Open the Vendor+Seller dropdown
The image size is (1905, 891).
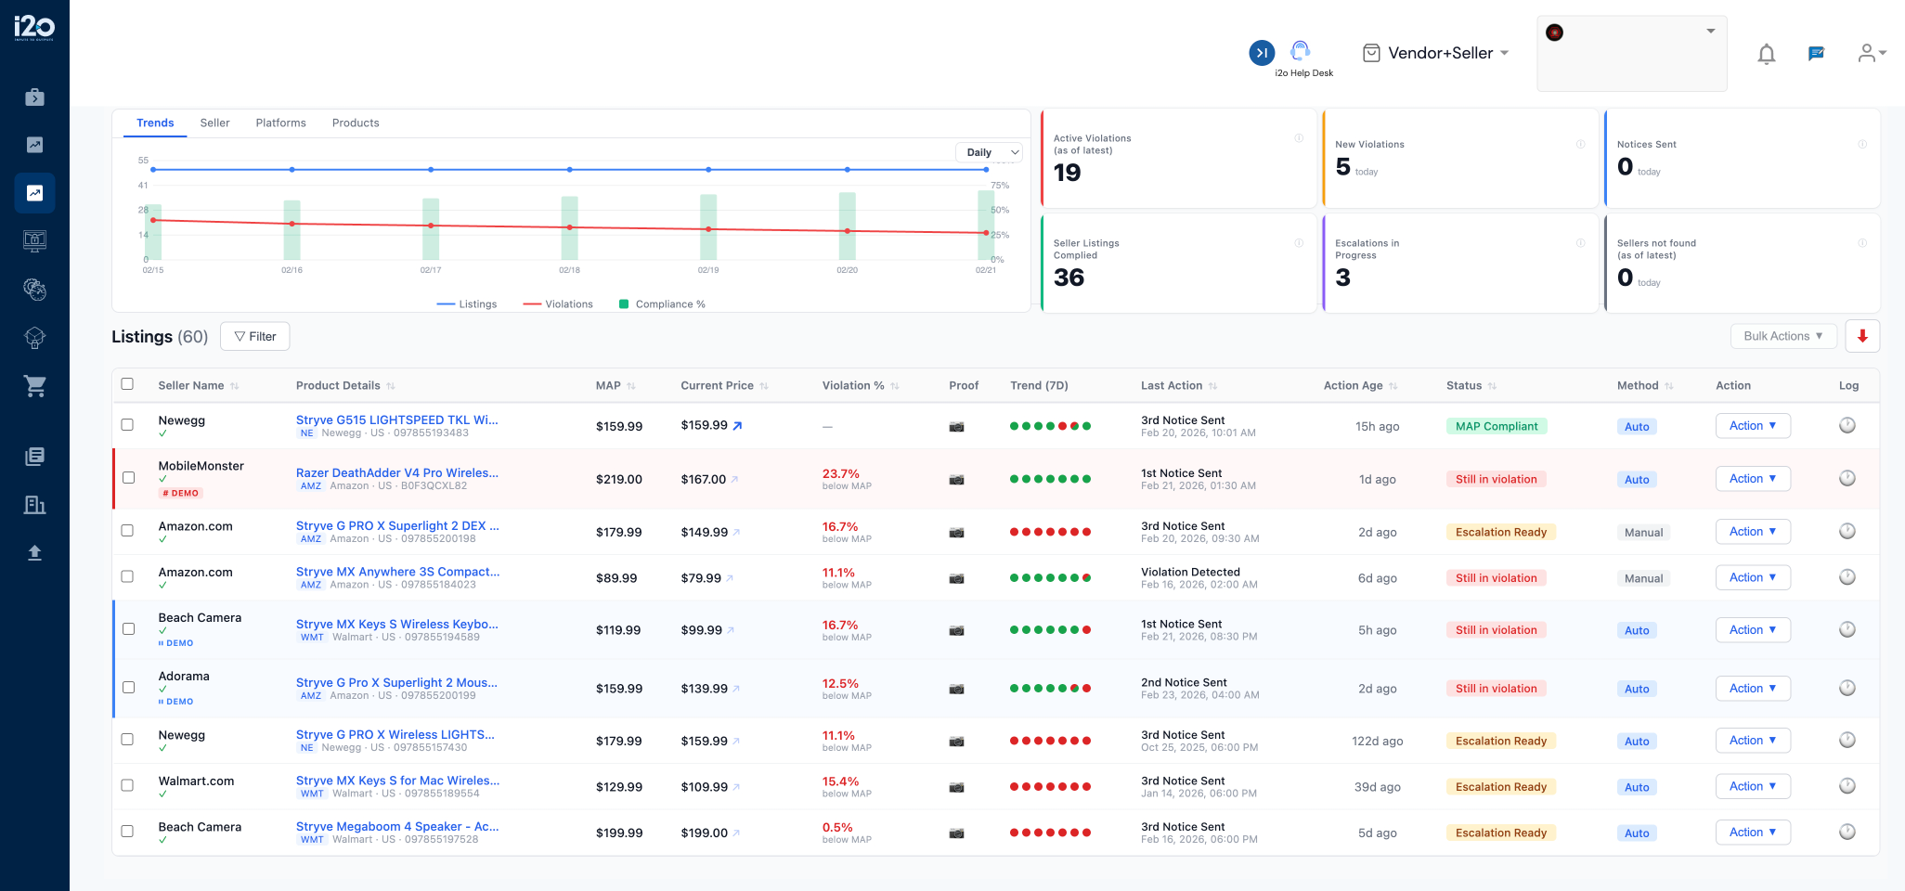[1435, 53]
